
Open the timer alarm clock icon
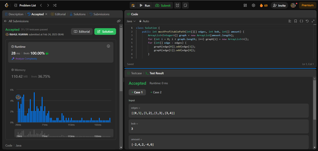(177, 5)
